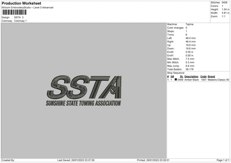Click the EndY value 0.00 in

189,55
